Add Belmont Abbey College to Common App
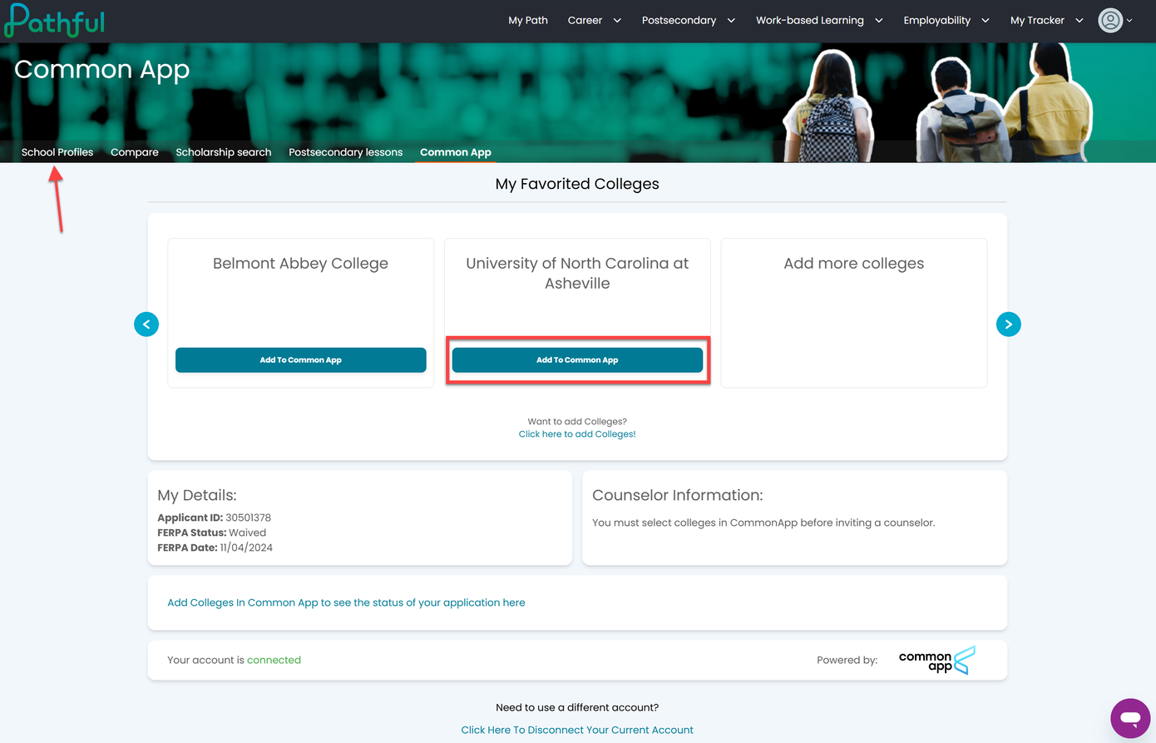 [301, 360]
